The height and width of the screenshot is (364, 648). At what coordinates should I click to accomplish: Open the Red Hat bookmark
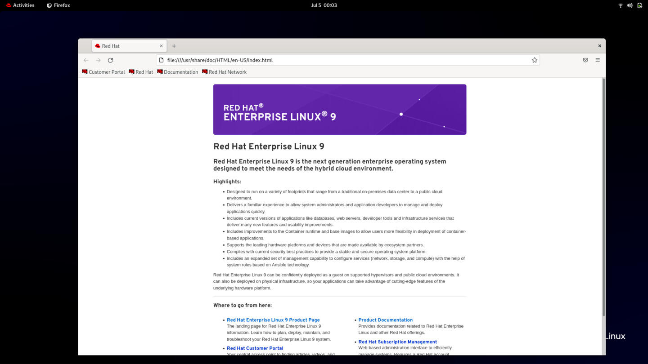point(141,72)
